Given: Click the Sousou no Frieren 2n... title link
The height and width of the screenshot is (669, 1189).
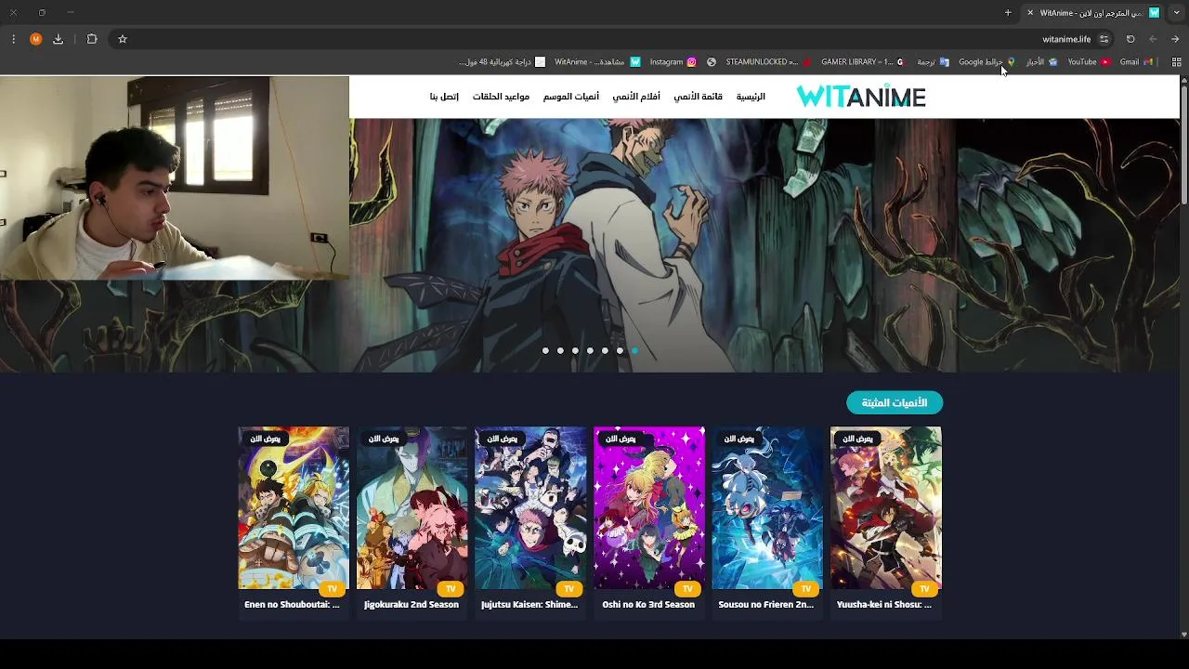Looking at the screenshot, I should click(766, 605).
